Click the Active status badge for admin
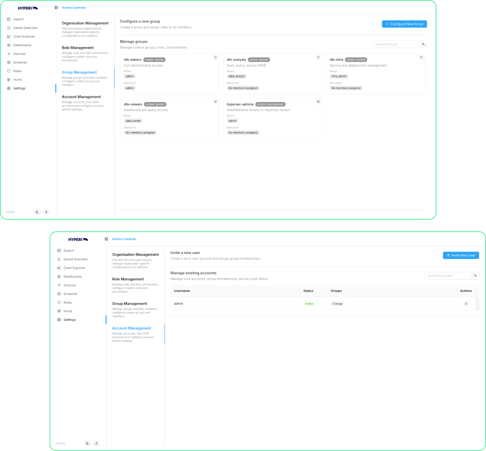Screen dimensions: 486x451 (x=309, y=304)
